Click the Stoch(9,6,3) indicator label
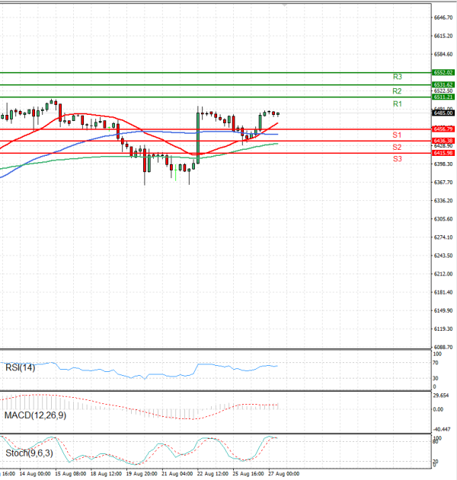Screen dimensions: 457x480 click(x=29, y=453)
